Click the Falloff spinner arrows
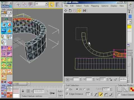 [111, 89]
